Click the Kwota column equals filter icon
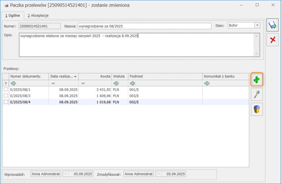Image resolution: width=281 pixels, height=184 pixels. pyautogui.click(x=83, y=83)
